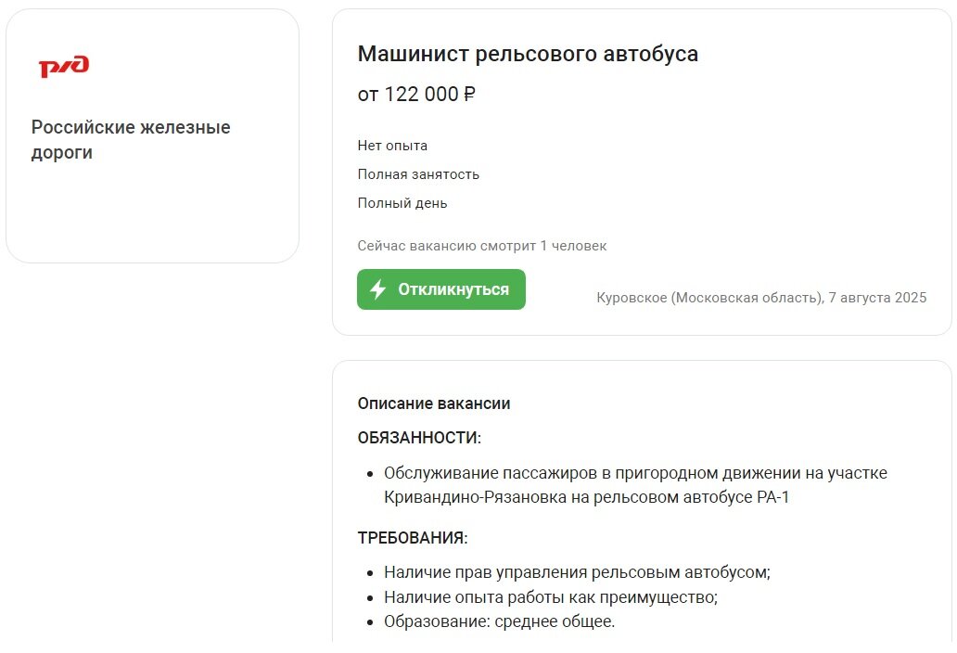Click the Наличие прав управления рельсовым автобусом item
Image resolution: width=957 pixels, height=653 pixels.
[577, 572]
